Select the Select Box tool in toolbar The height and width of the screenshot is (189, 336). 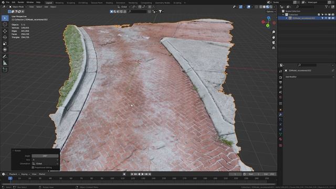pos(5,18)
